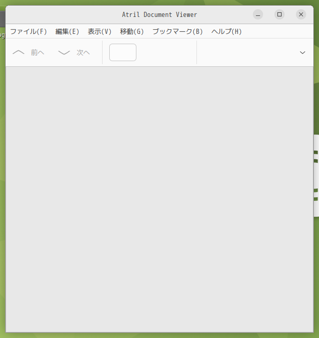The height and width of the screenshot is (338, 319).
Task: Open the 編集(E) menu
Action: pos(67,31)
